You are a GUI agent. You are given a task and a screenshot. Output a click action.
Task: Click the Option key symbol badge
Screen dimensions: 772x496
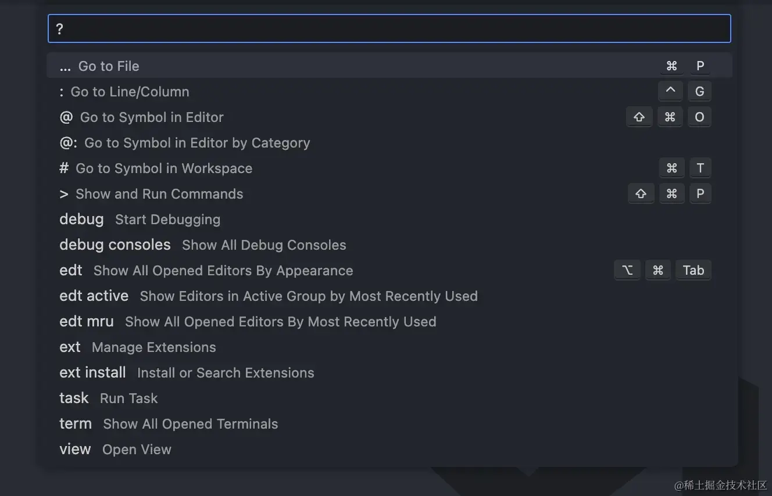pyautogui.click(x=627, y=271)
